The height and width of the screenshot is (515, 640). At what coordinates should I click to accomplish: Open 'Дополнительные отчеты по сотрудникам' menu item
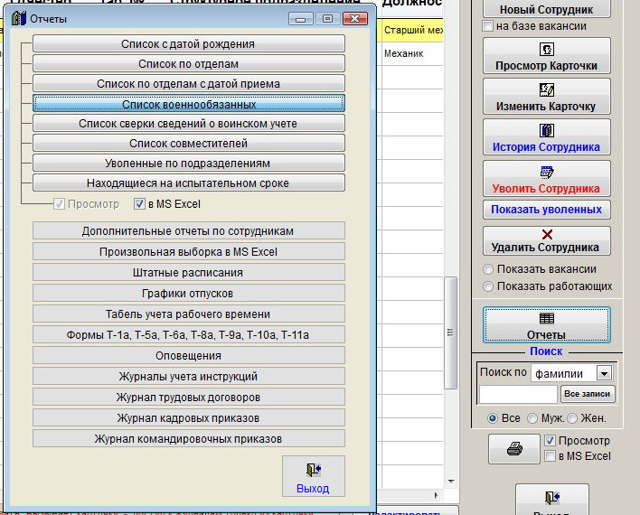tap(189, 230)
